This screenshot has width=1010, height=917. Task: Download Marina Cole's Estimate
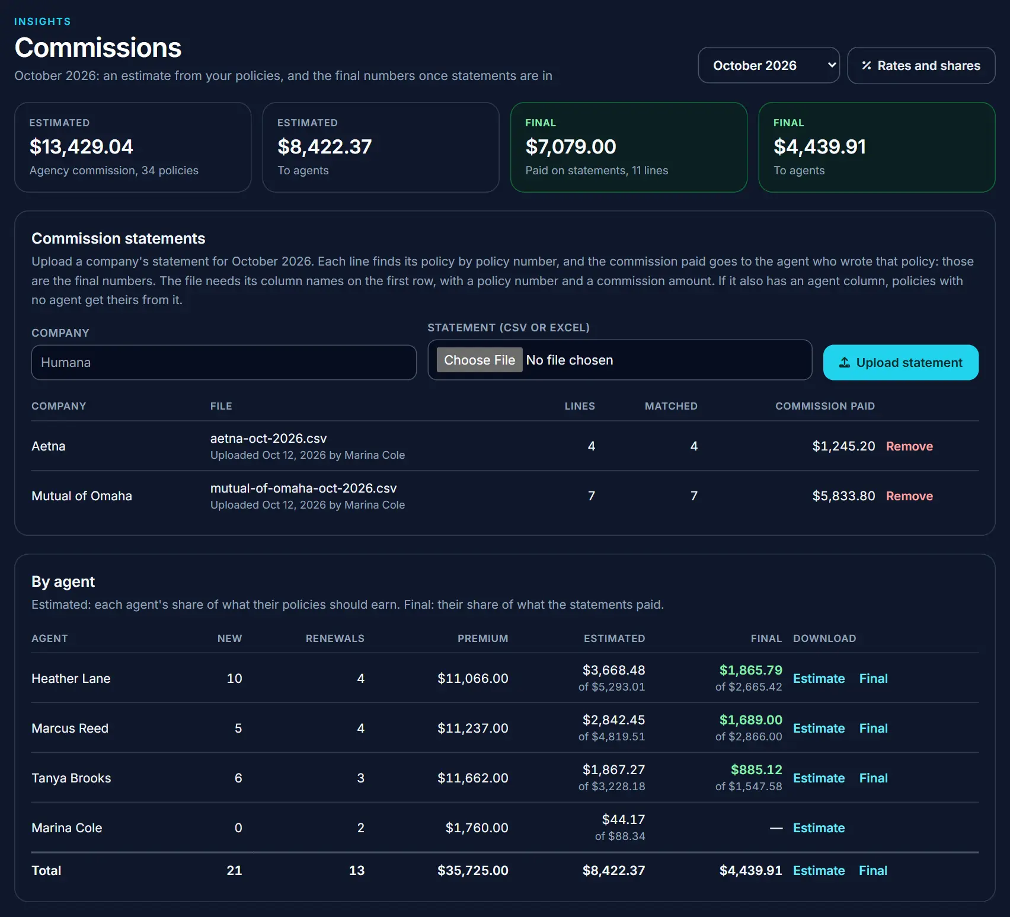[819, 828]
